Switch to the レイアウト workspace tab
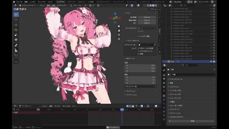Viewport: 229px width, 129px height. (61, 2)
